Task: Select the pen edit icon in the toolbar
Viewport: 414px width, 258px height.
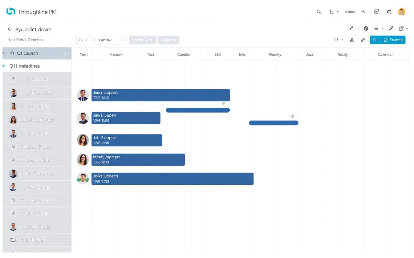Action: [x=391, y=28]
